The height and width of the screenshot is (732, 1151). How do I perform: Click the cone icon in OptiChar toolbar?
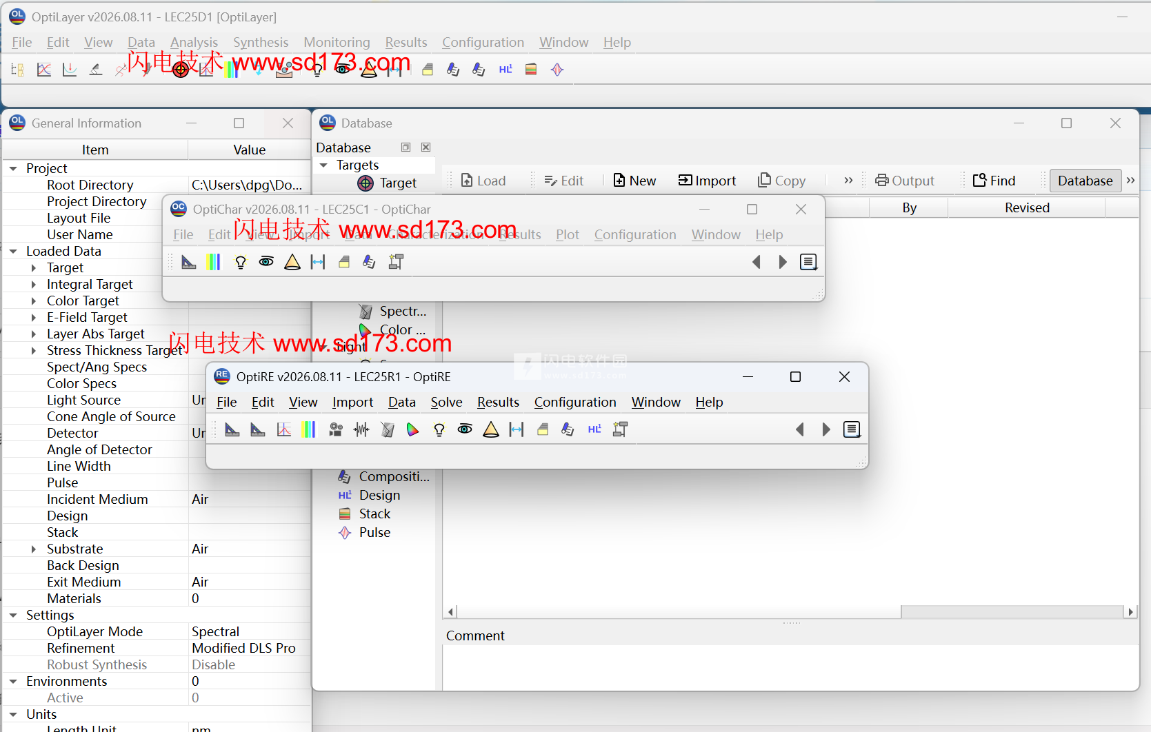point(292,262)
